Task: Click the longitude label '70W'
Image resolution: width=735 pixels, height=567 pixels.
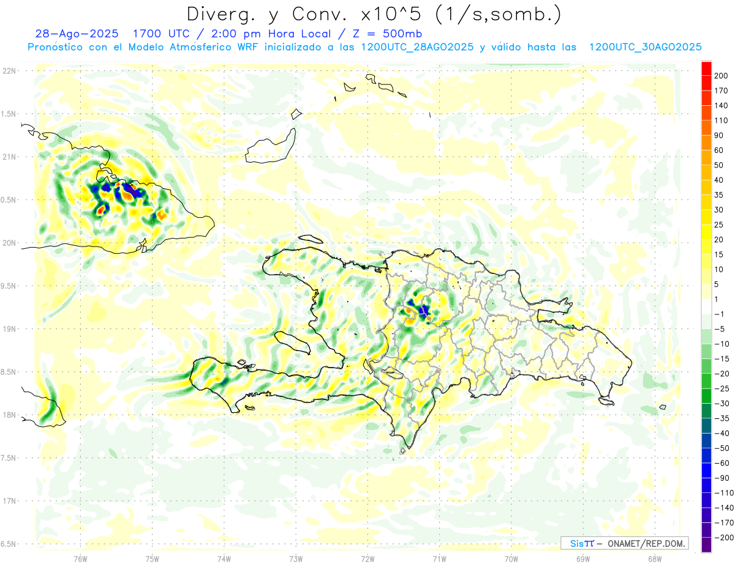Action: (511, 559)
